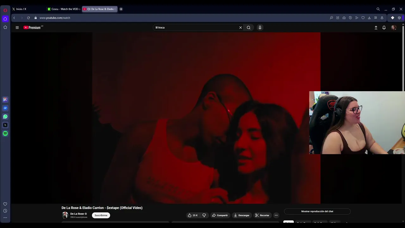Select the De La Rose & Eladio tab

click(100, 9)
